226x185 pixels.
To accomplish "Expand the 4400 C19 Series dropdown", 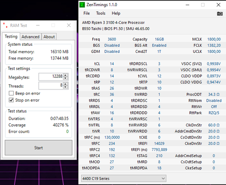I will [123, 178].
